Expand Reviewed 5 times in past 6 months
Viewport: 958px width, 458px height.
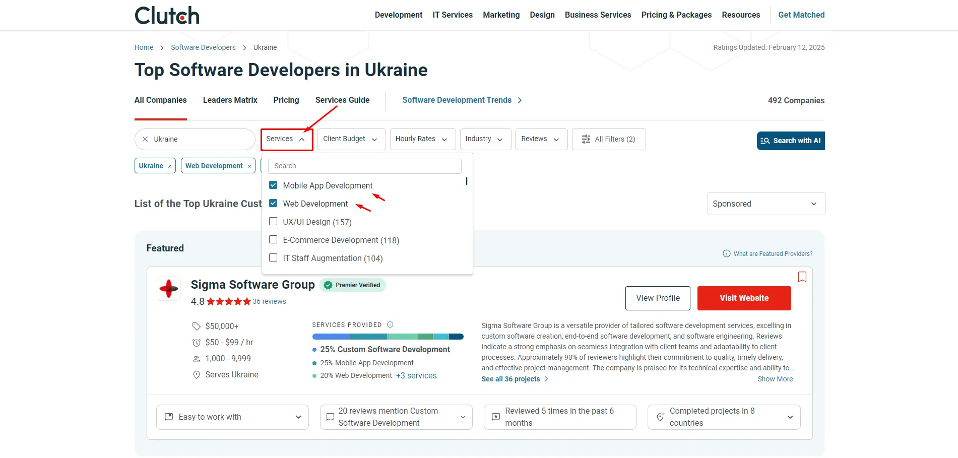pyautogui.click(x=559, y=417)
